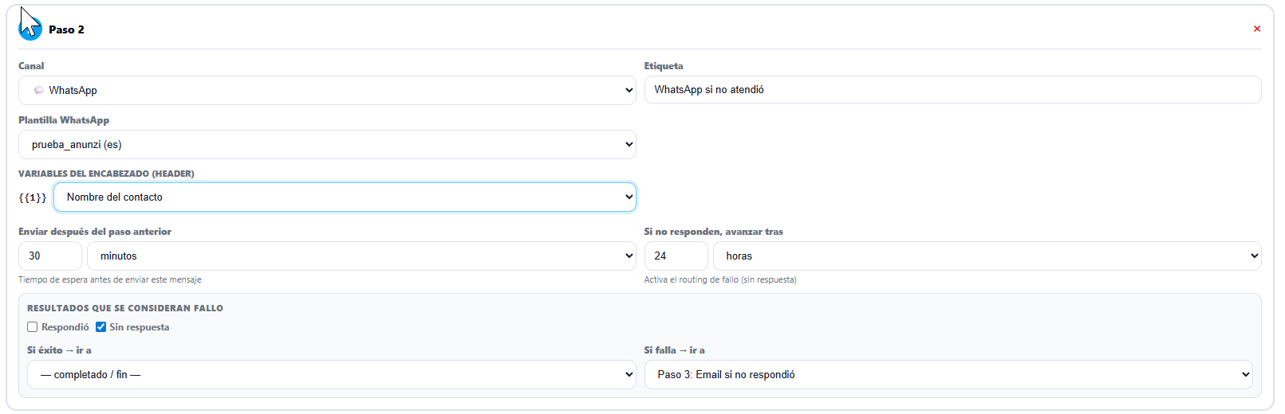Open the minutos time unit dropdown
This screenshot has height=414, width=1285.
click(361, 256)
